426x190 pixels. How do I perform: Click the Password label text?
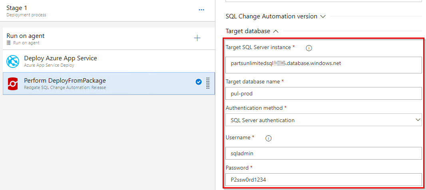pos(237,168)
